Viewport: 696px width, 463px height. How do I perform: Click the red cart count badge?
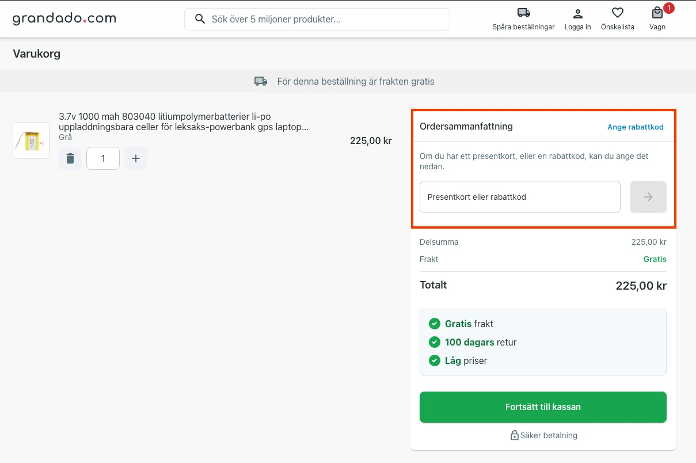tap(668, 8)
